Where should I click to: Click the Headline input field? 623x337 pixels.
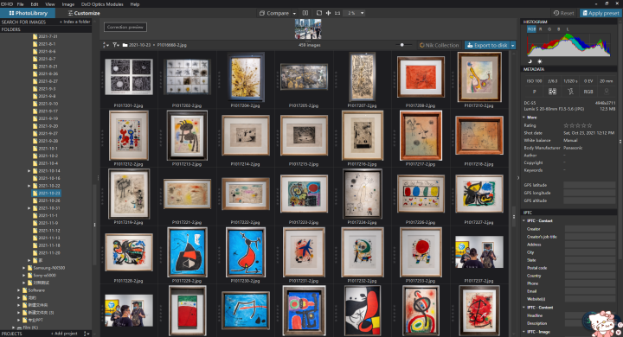(590, 315)
